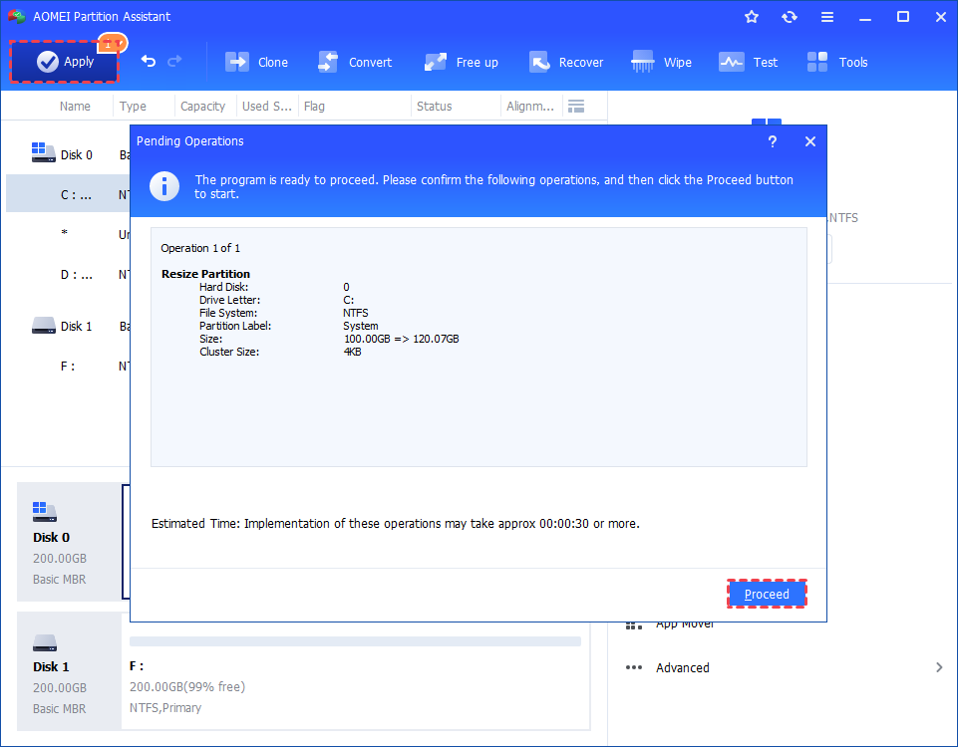Click the Recover icon
The image size is (958, 747).
click(x=539, y=62)
